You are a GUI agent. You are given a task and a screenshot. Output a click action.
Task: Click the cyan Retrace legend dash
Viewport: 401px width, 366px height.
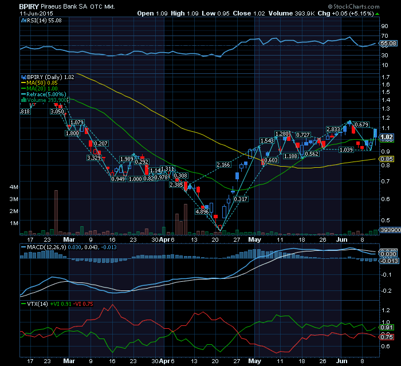[x=23, y=95]
